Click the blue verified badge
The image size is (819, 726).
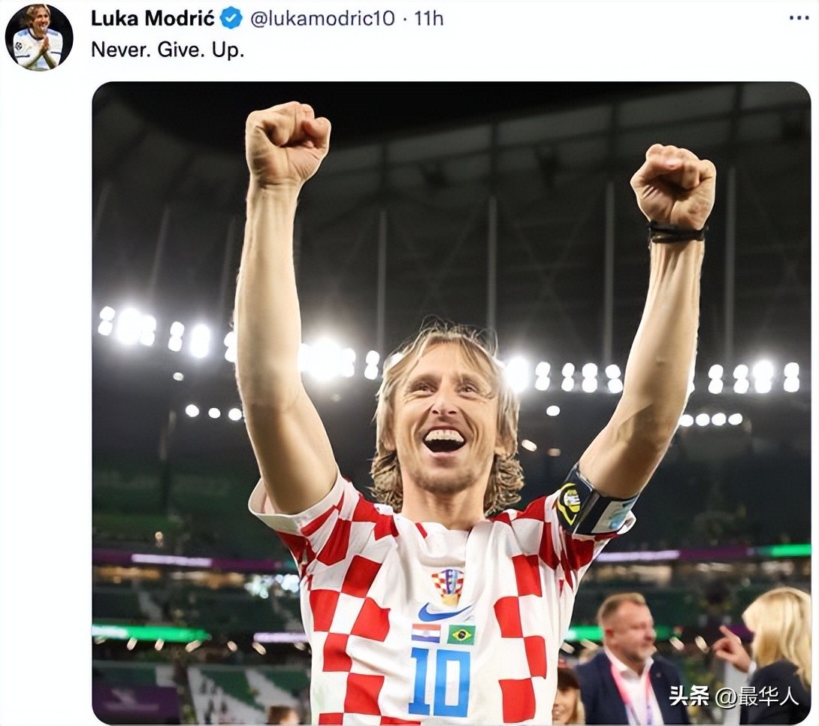(x=231, y=18)
